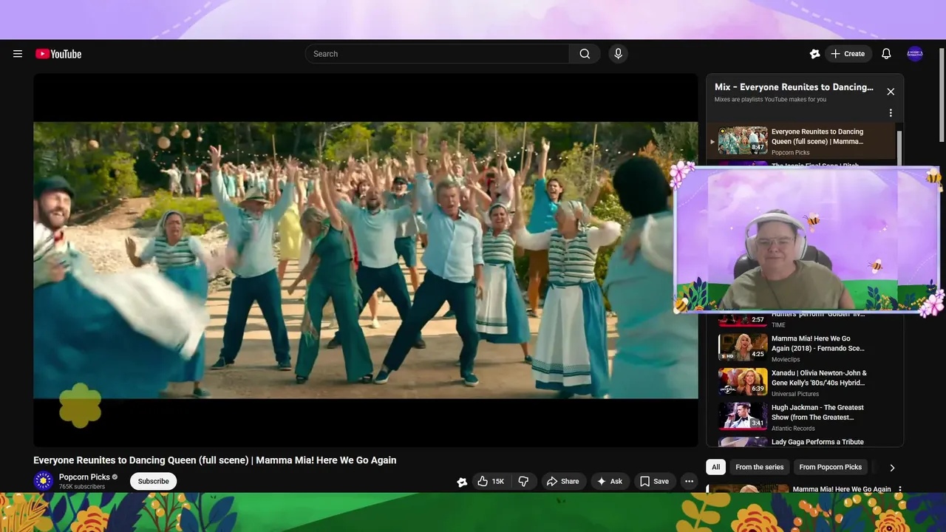Image resolution: width=946 pixels, height=532 pixels.
Task: Open the video title text under the player
Action: 215,460
